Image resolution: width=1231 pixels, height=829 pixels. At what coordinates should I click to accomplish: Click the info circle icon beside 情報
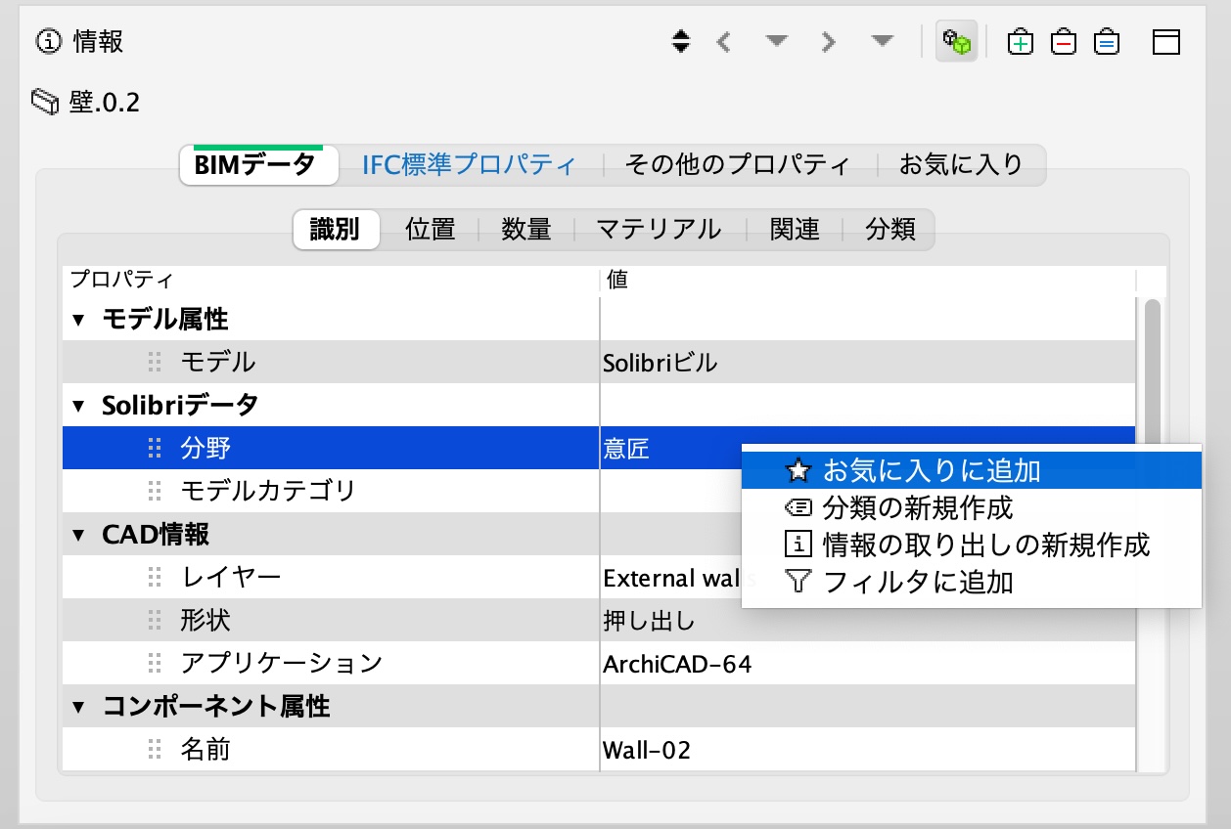(49, 42)
